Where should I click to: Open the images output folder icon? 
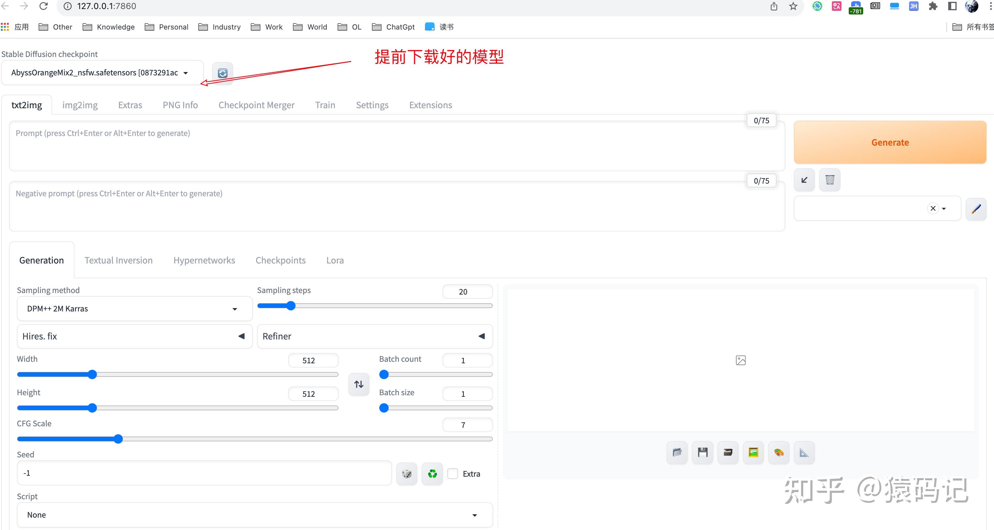click(677, 453)
